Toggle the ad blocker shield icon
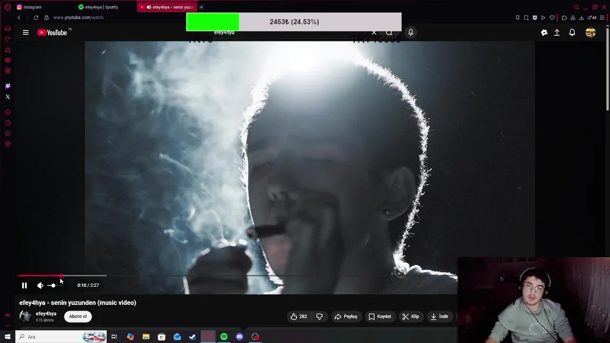Image resolution: width=610 pixels, height=343 pixels. point(535,18)
